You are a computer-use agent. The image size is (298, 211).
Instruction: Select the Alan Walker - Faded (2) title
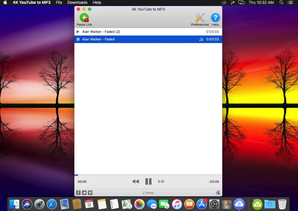[101, 32]
